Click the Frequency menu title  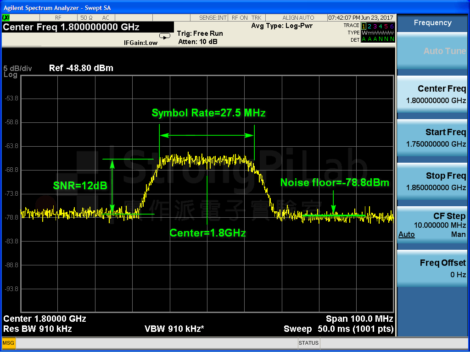point(432,23)
